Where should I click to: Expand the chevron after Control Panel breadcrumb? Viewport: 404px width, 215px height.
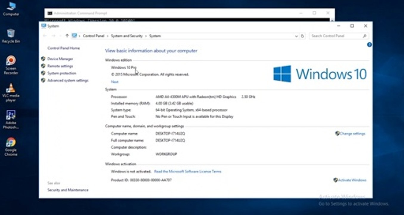point(108,36)
